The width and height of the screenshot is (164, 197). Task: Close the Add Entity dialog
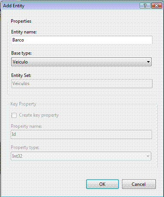157,6
